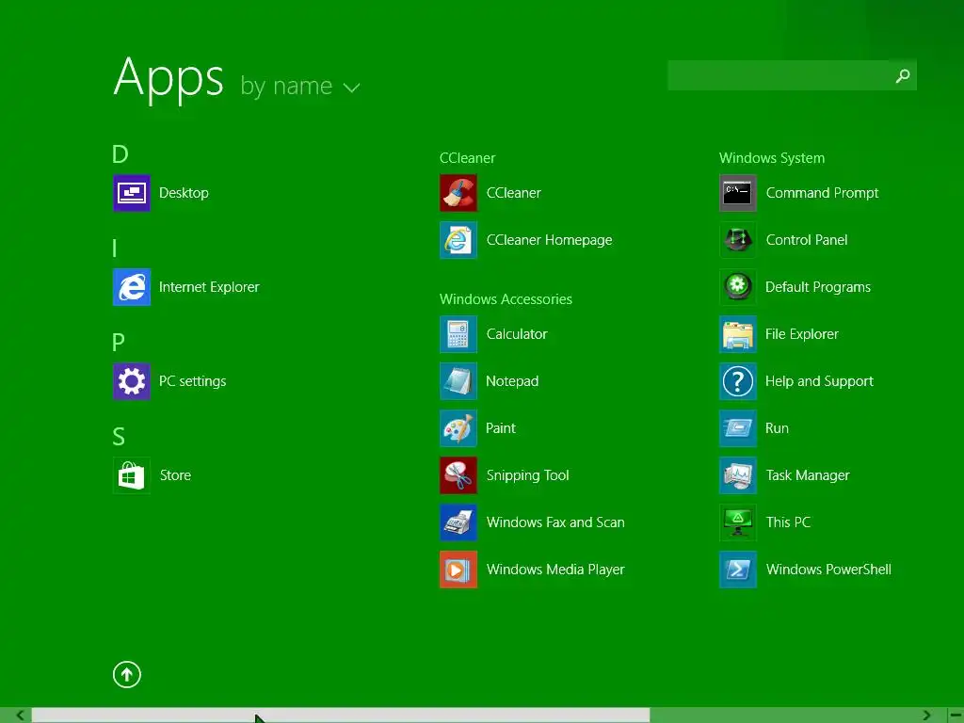This screenshot has height=723, width=964.
Task: Expand the 'by name' sort dropdown
Action: click(300, 86)
